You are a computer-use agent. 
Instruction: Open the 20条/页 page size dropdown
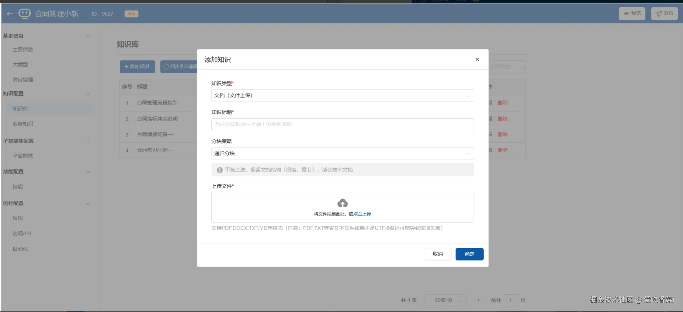(x=445, y=300)
